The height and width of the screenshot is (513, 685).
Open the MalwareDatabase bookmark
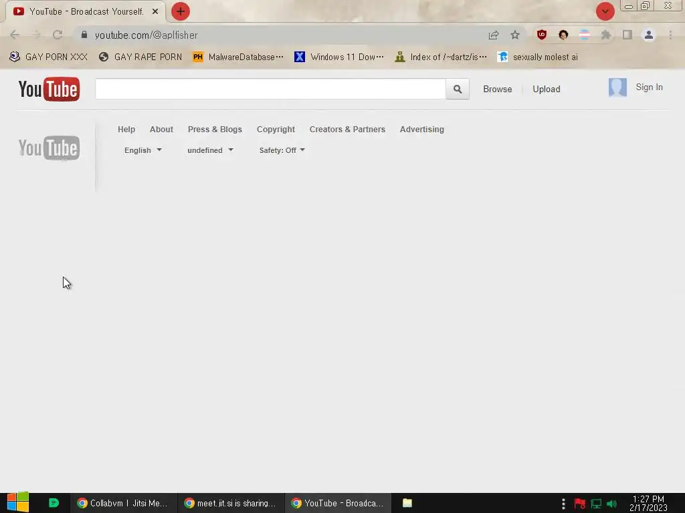pos(238,57)
